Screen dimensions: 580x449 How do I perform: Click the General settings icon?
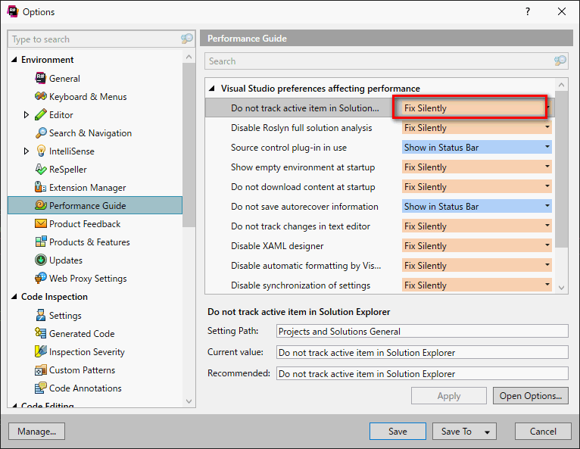(40, 78)
